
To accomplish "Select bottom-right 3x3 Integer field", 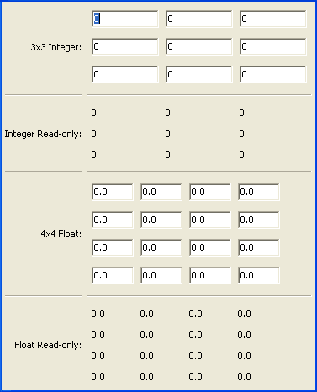I will 273,74.
